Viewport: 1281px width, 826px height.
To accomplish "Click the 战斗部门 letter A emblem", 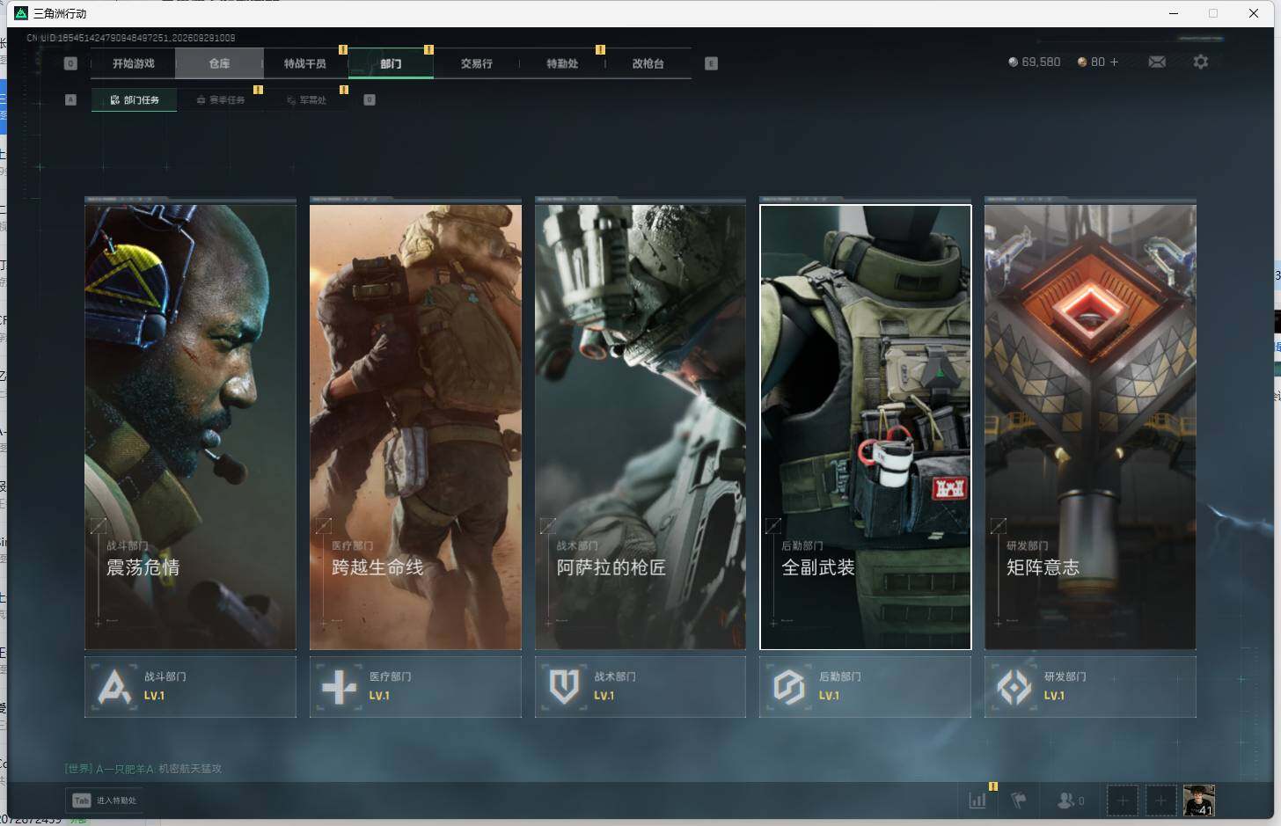I will [x=114, y=687].
